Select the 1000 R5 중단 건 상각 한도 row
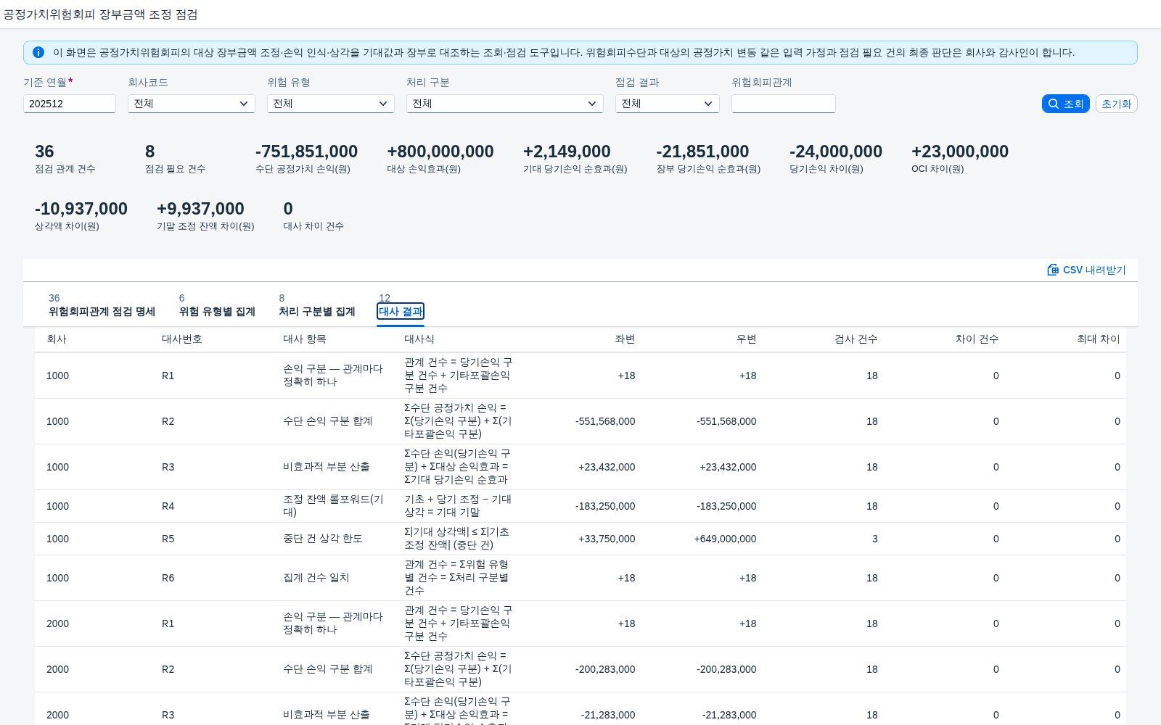 tap(580, 539)
